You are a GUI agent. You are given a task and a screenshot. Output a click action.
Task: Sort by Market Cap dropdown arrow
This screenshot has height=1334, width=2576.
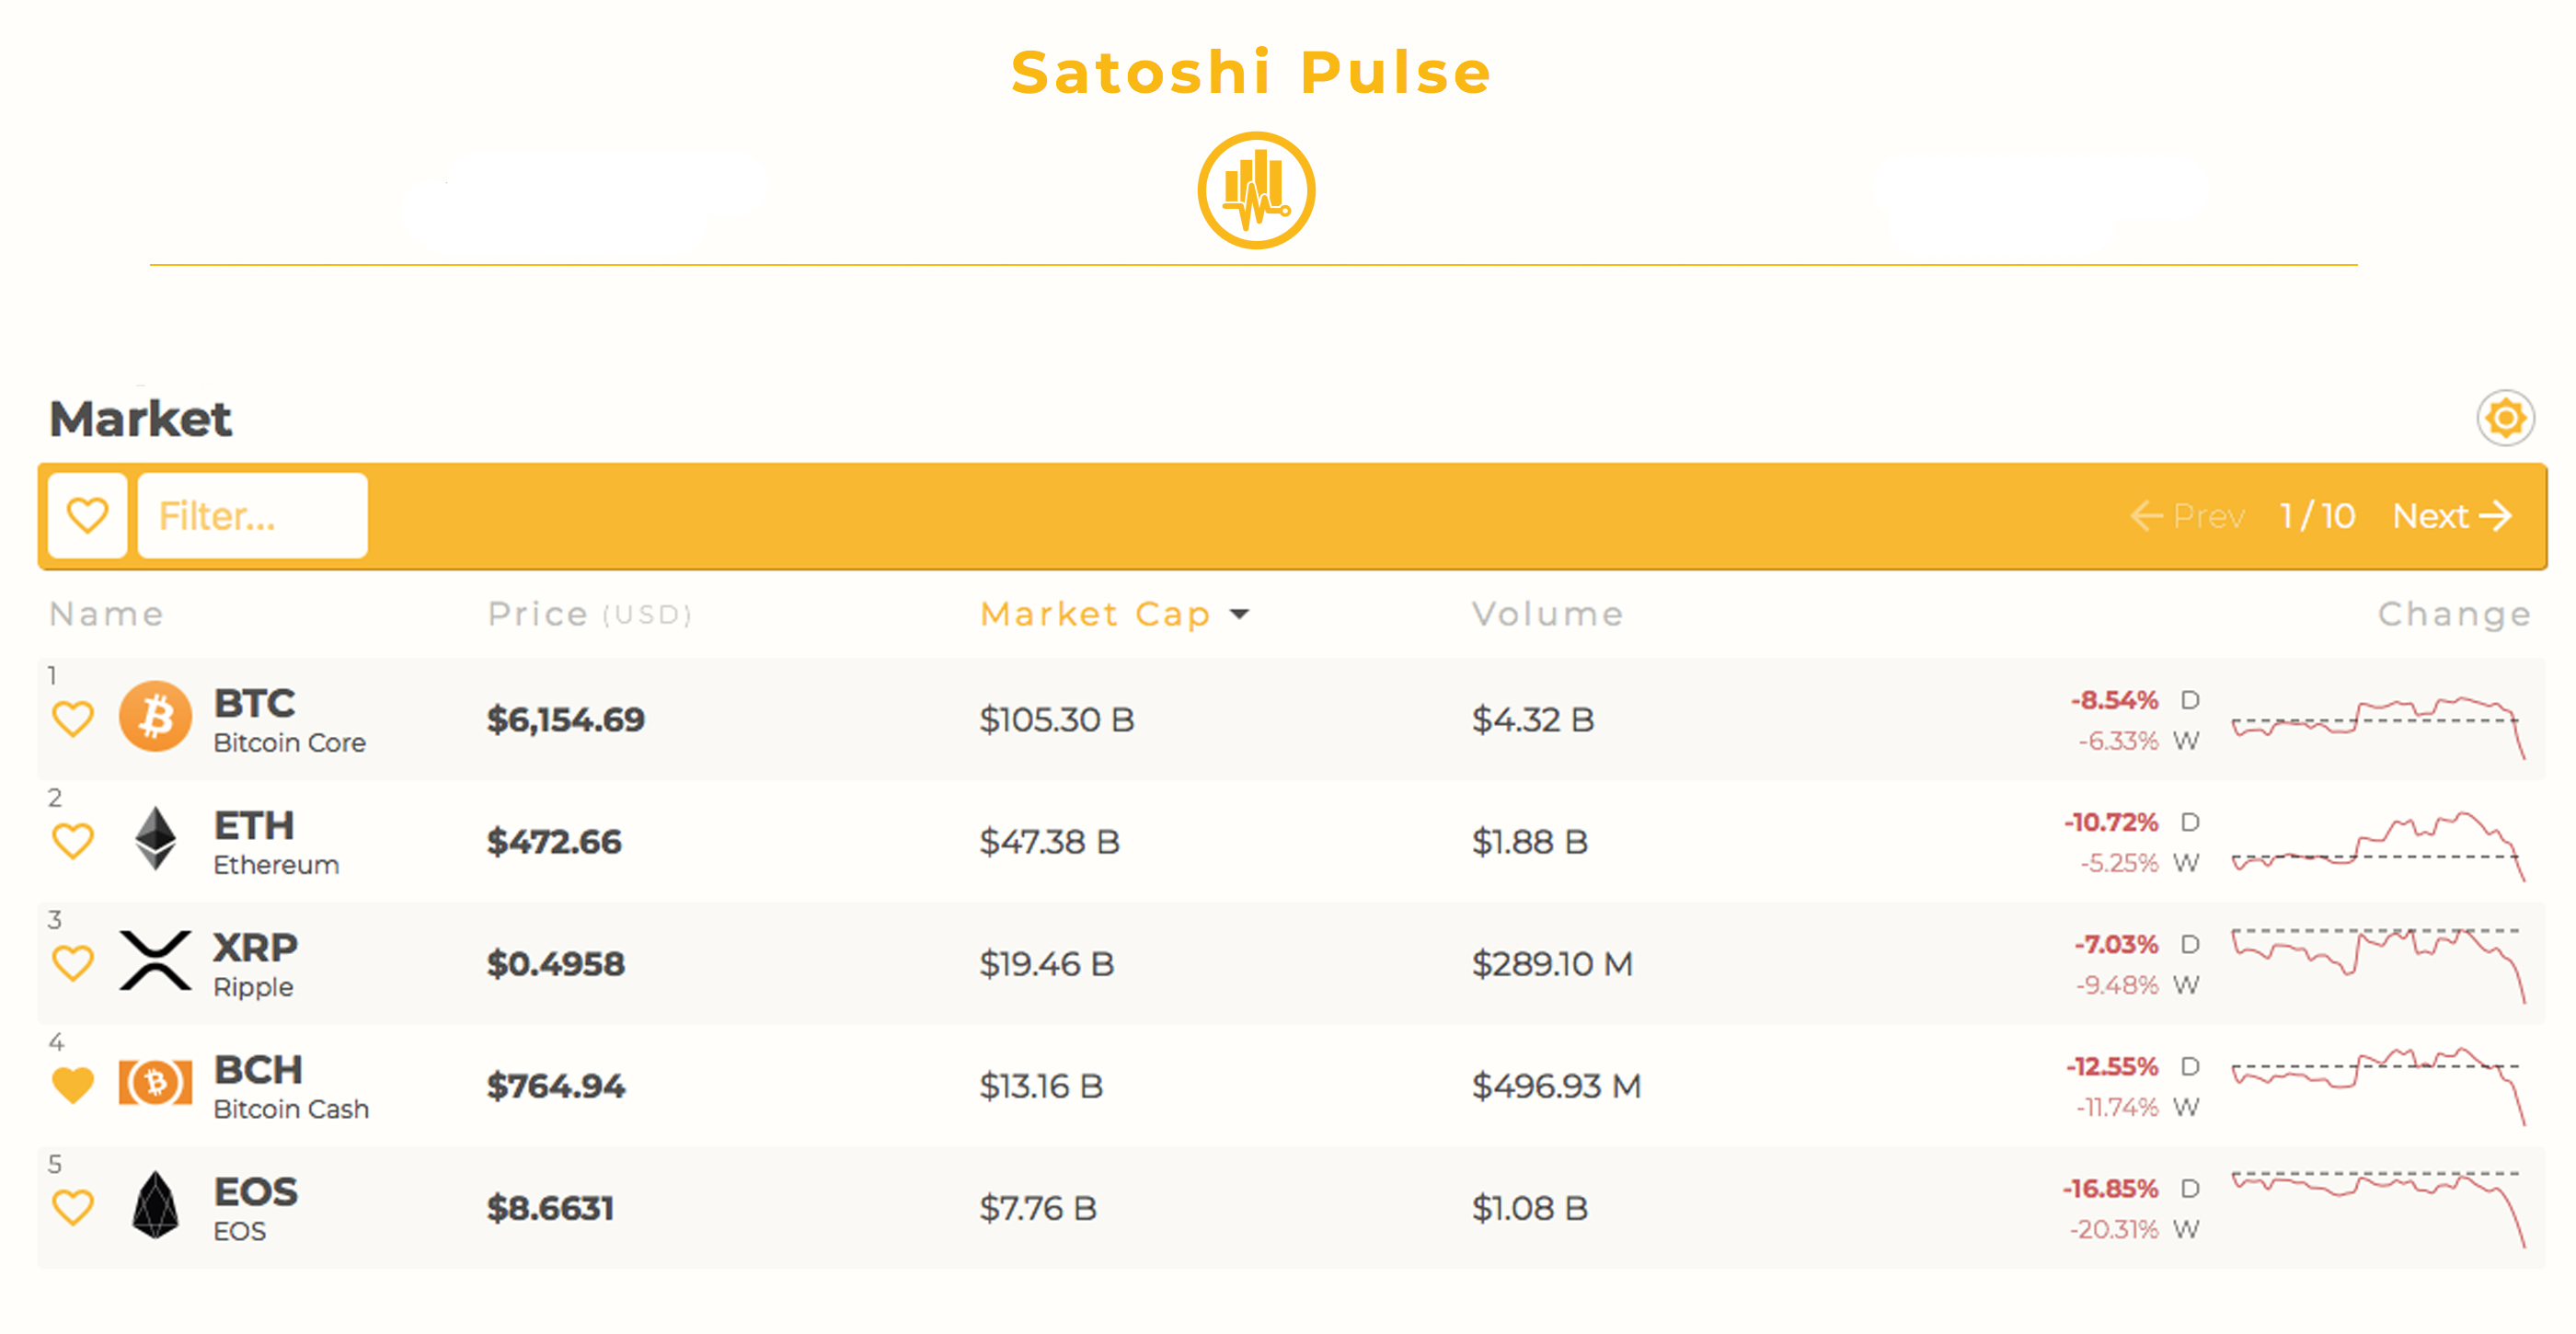coord(1240,614)
